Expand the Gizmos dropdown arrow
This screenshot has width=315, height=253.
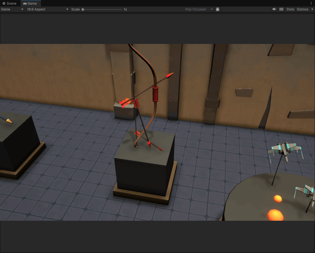312,9
